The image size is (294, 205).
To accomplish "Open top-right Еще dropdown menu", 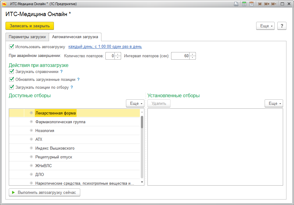I will click(265, 26).
